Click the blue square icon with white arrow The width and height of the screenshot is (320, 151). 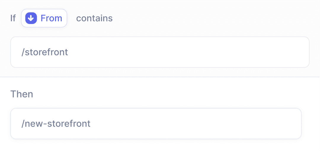[x=31, y=18]
